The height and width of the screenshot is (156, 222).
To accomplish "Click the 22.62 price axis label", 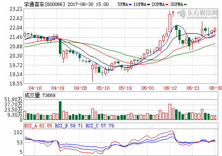I will (x=16, y=18).
